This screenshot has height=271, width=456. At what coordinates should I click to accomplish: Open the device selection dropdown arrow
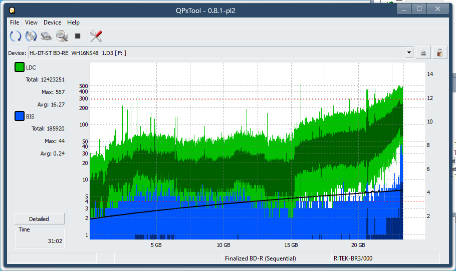[x=409, y=53]
